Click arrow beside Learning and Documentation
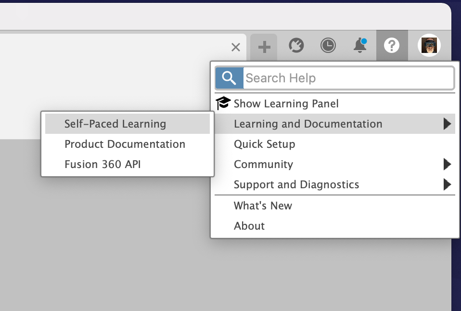Screen dimensions: 461x311 pos(447,124)
